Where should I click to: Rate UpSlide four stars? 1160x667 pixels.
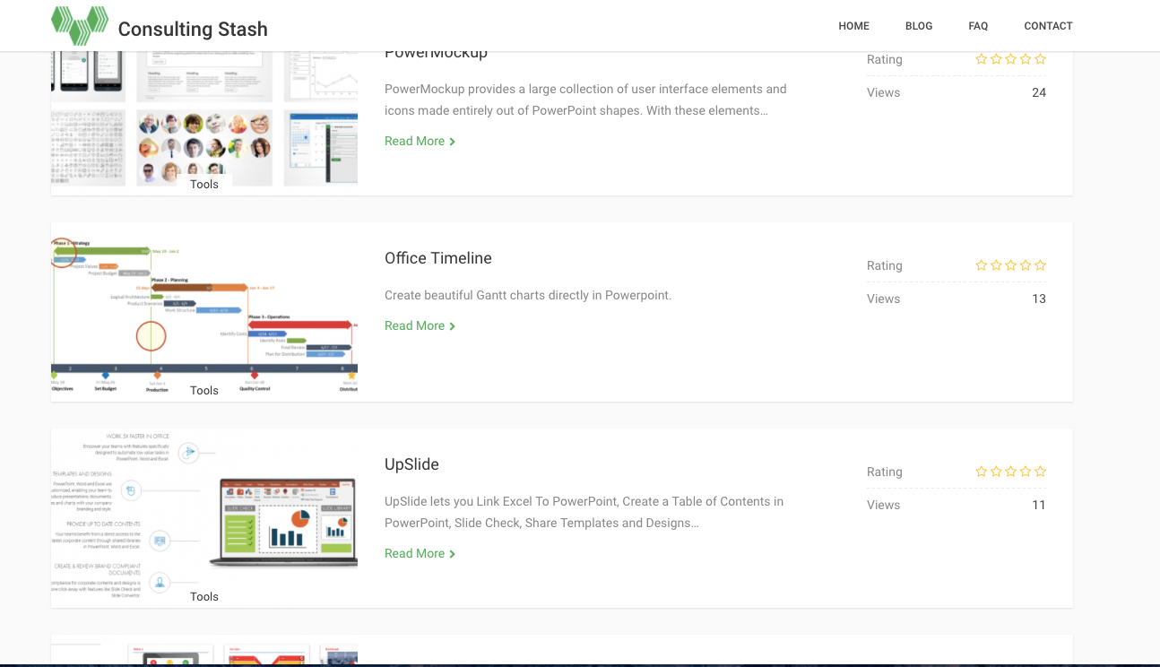1026,472
